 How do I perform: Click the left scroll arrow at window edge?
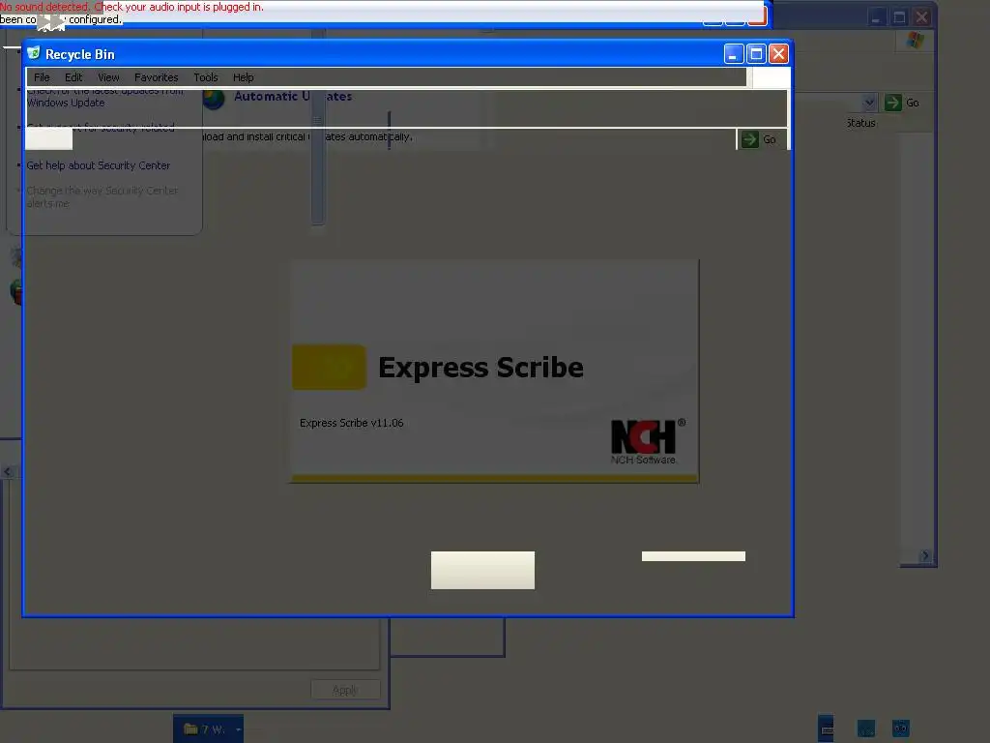8,471
